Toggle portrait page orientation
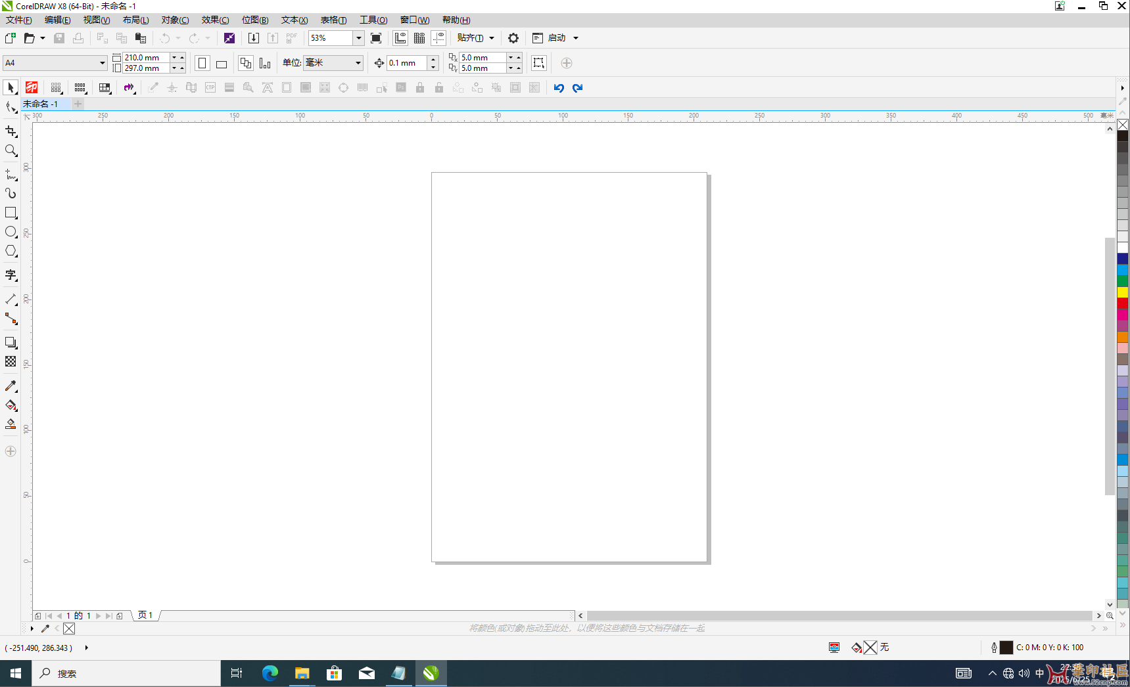 point(202,63)
